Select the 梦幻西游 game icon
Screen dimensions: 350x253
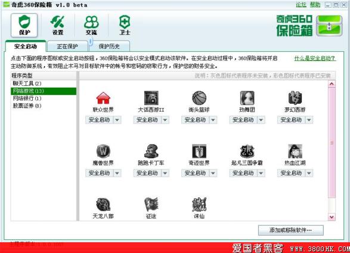295,98
